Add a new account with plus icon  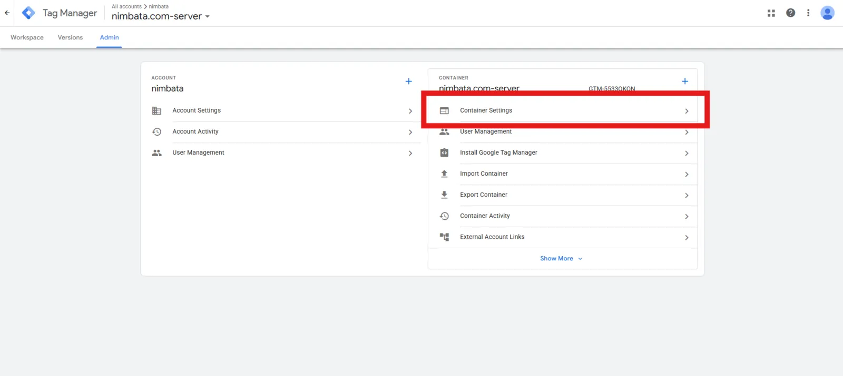click(x=408, y=81)
